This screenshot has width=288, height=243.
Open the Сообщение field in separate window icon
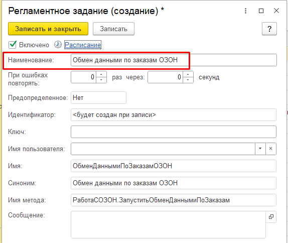pos(271,217)
